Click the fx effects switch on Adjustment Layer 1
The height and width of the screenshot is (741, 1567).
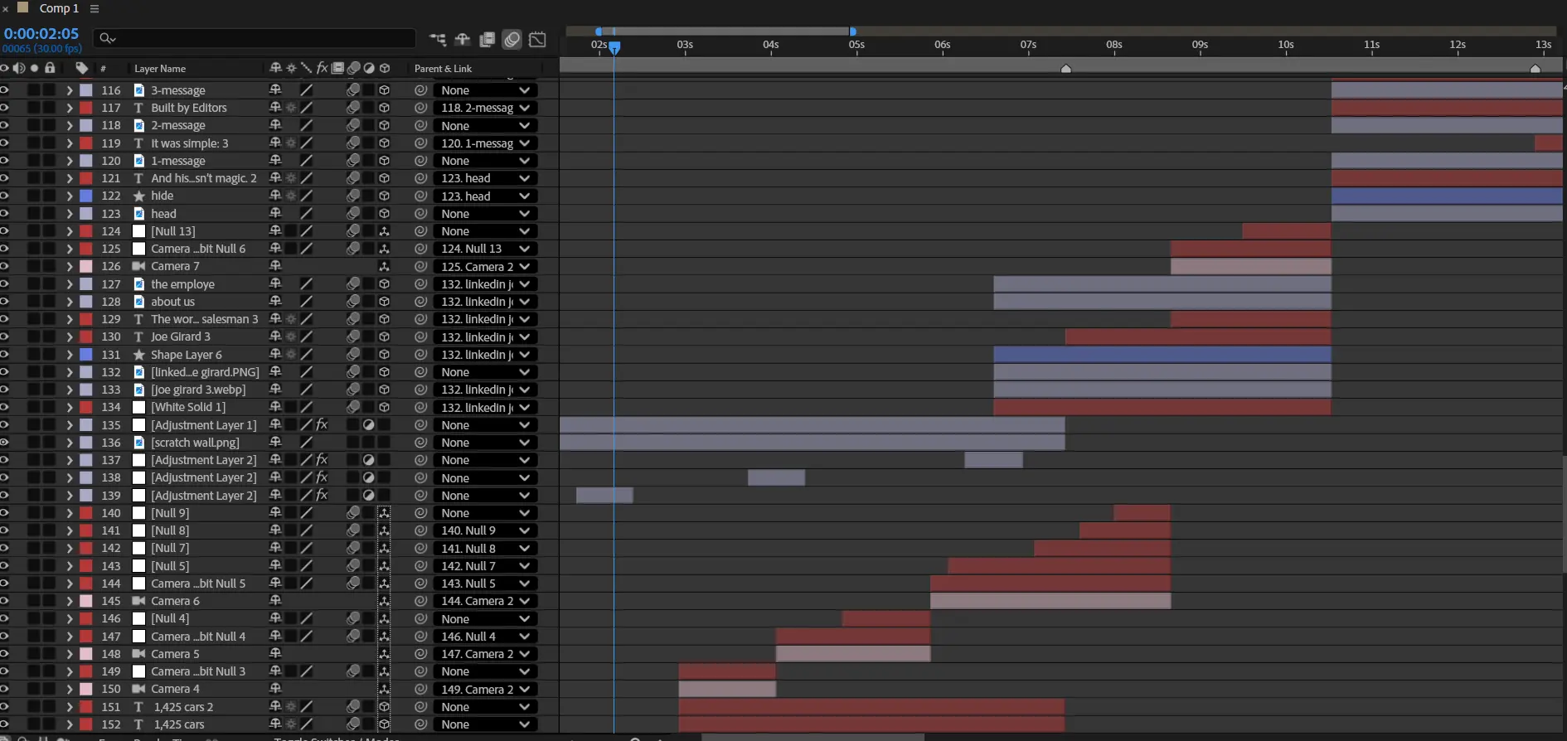point(322,425)
